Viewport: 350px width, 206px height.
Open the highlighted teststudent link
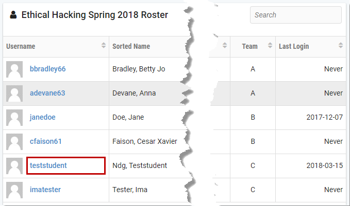(x=48, y=165)
